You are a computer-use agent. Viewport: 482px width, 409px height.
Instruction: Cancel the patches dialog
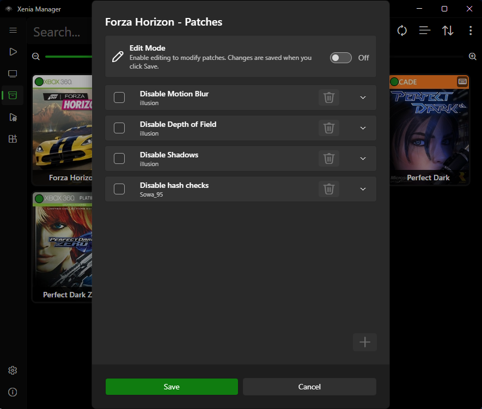(x=309, y=387)
